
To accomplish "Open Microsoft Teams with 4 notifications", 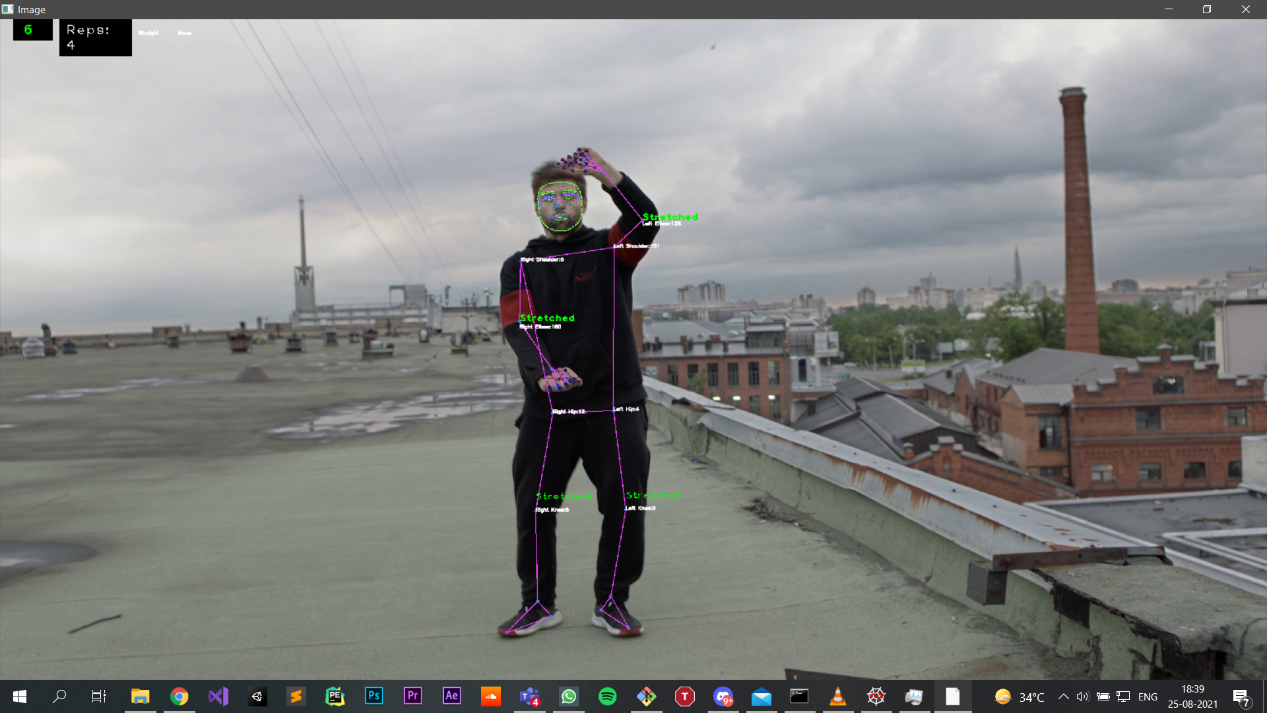I will point(530,696).
